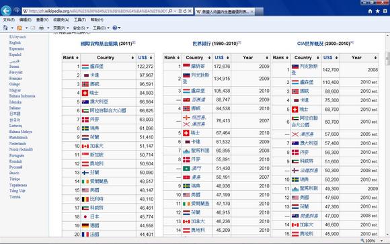Refresh the page using the address bar icon
This screenshot has width=390, height=244.
point(185,11)
